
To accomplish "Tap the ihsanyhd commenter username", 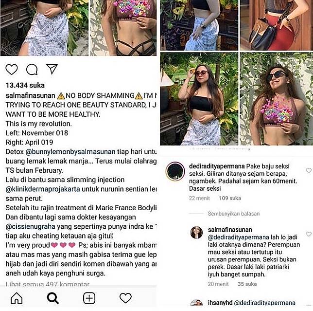I will point(220,303).
